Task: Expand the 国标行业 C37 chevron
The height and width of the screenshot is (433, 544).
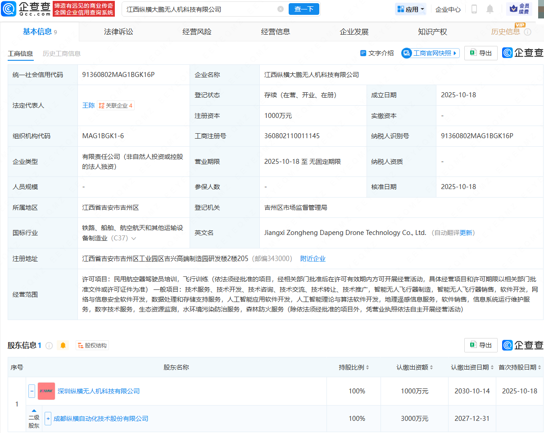Action: tap(134, 238)
